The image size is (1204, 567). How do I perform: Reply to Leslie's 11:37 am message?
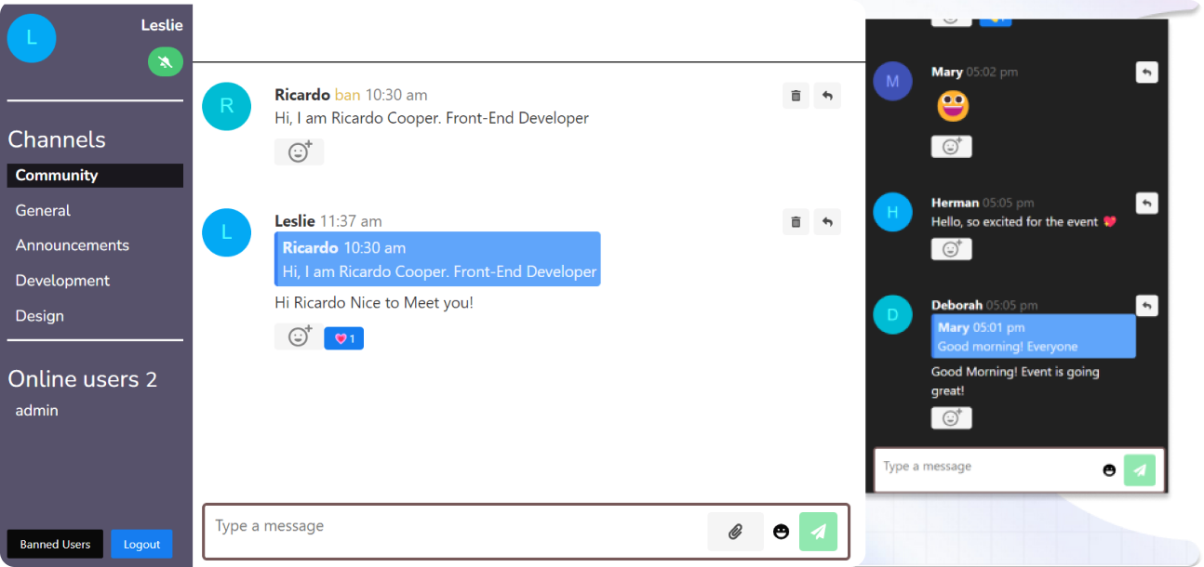point(827,221)
